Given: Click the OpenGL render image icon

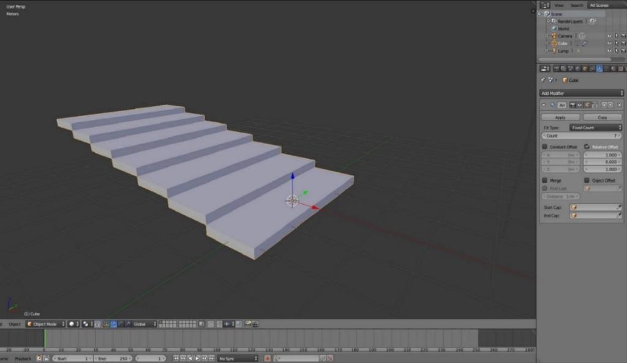Looking at the screenshot, I should (x=248, y=324).
